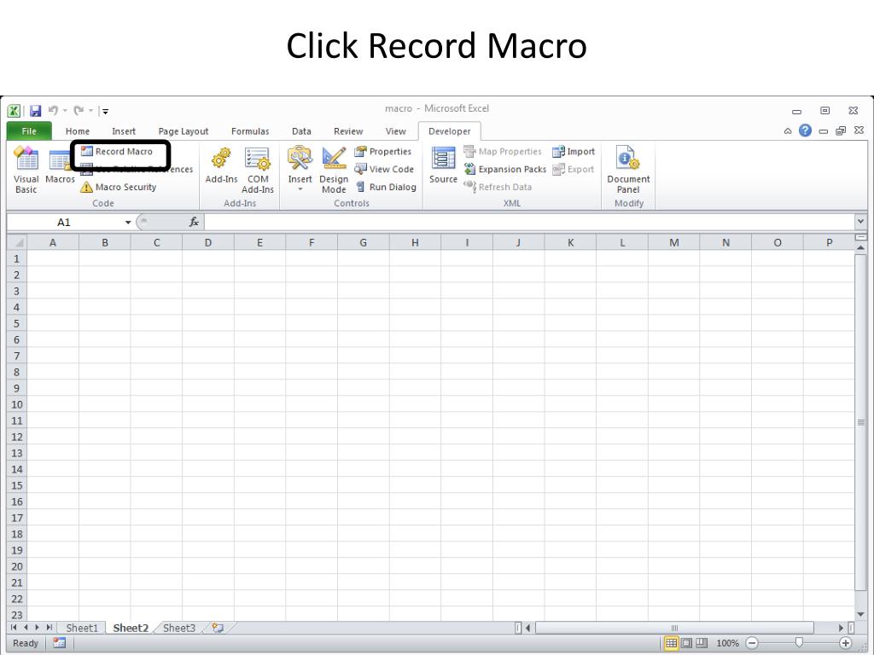The width and height of the screenshot is (874, 655).
Task: Open the Add-Ins dialog
Action: (x=221, y=165)
